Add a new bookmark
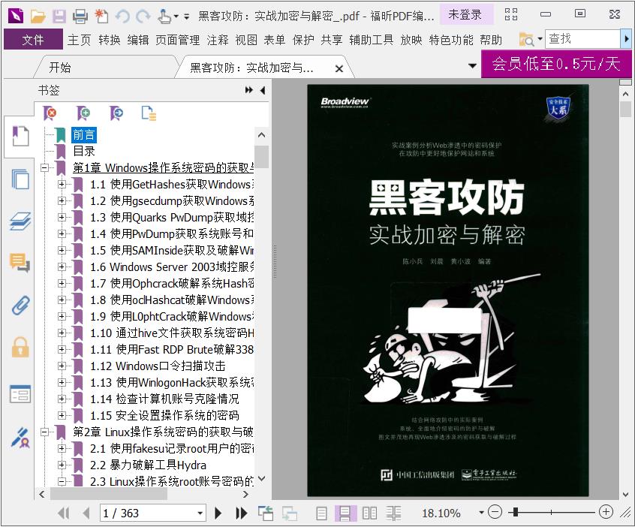 83,113
